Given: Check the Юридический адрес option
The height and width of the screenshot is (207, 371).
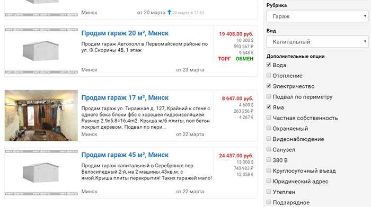Looking at the screenshot, I should click(x=269, y=181).
